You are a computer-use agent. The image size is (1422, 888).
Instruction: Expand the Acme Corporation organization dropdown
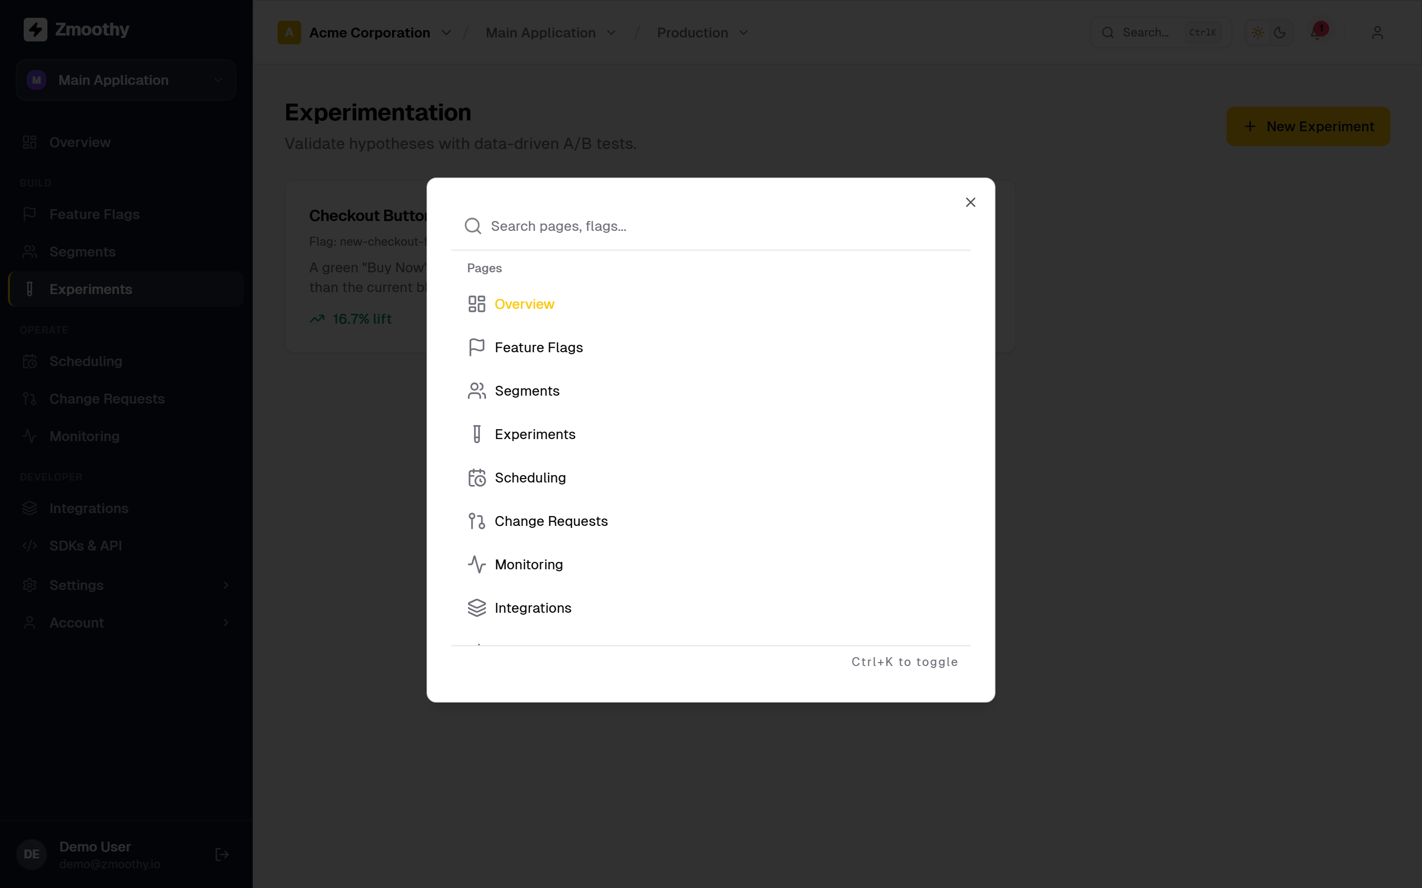click(x=365, y=32)
